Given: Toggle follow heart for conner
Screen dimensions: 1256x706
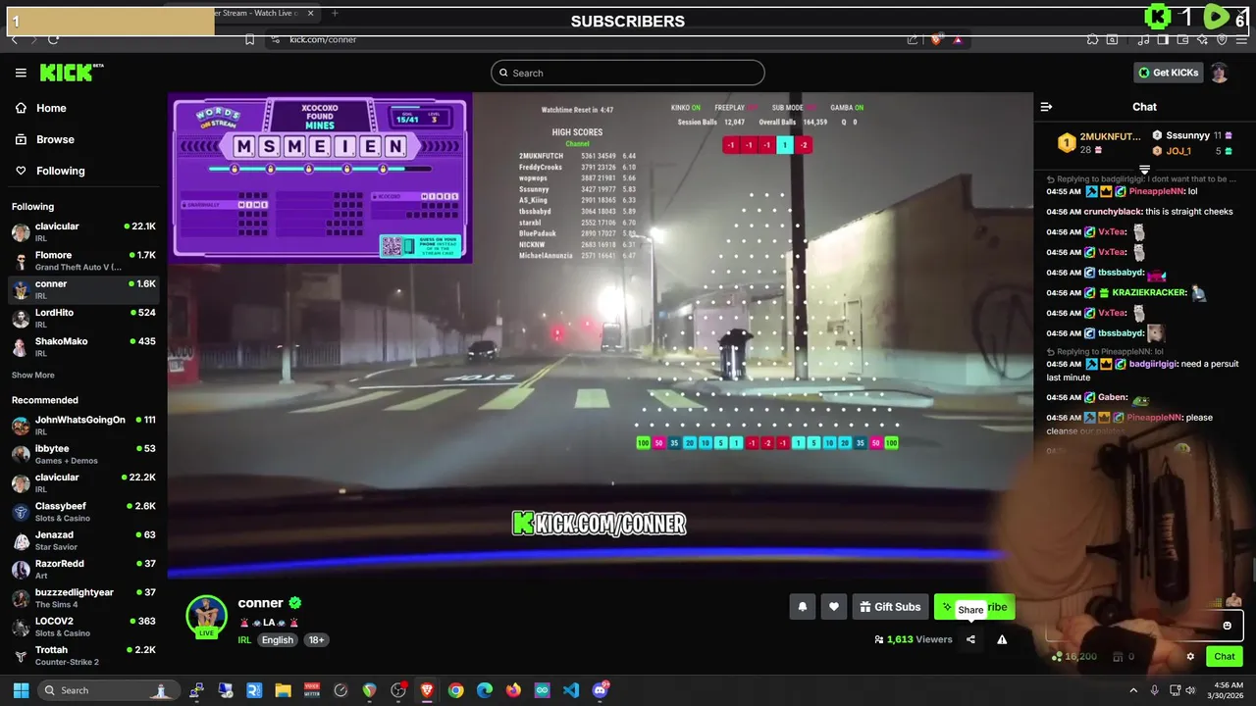Looking at the screenshot, I should point(833,607).
